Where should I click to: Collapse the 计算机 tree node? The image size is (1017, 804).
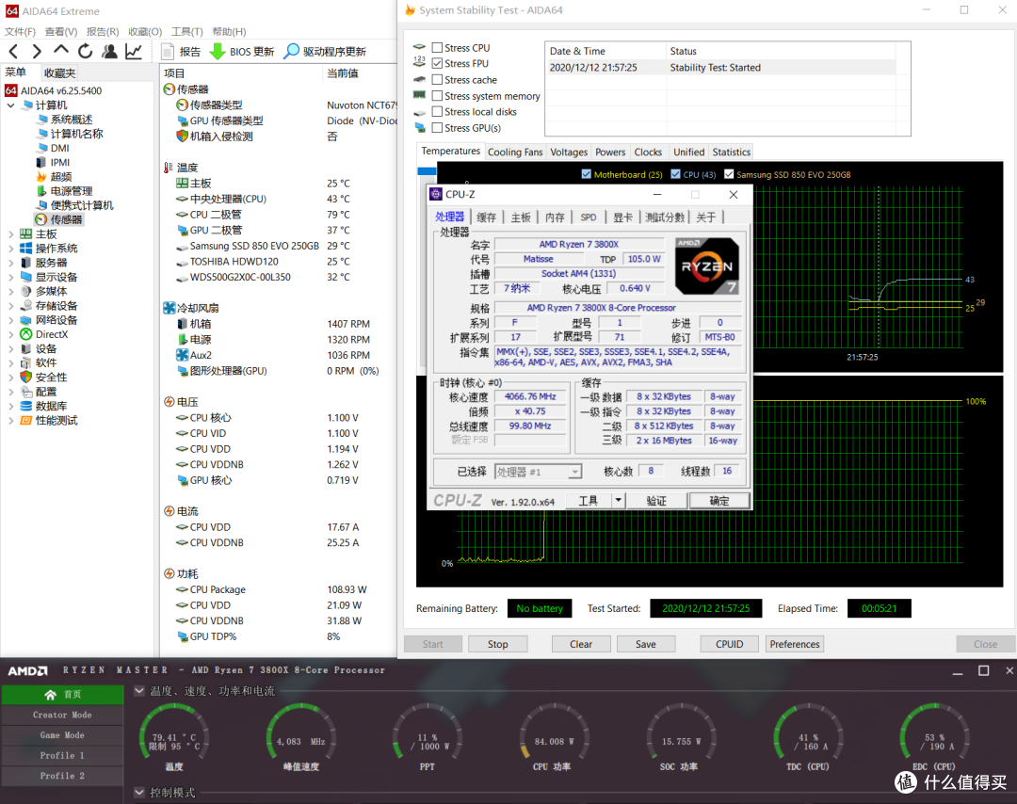tap(11, 105)
